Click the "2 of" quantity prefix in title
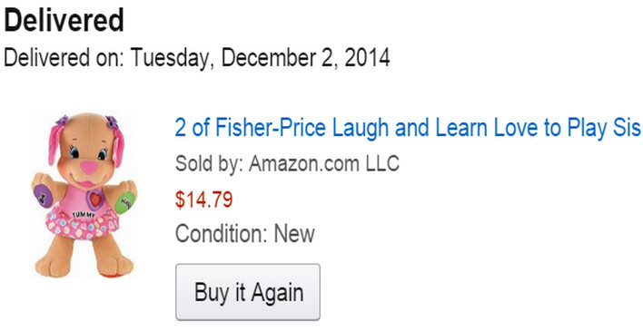Image resolution: width=643 pixels, height=331 pixels. [193, 128]
